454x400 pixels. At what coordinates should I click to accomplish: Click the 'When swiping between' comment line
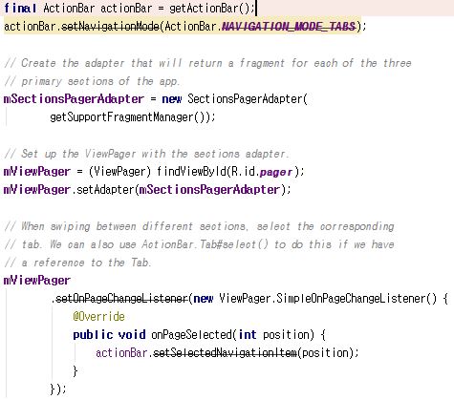[200, 226]
